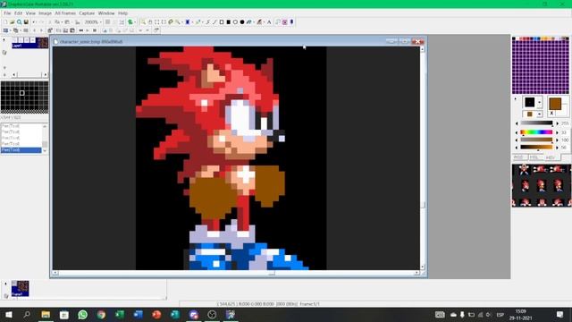Click the Save disk icon
This screenshot has width=572, height=322.
click(26, 21)
